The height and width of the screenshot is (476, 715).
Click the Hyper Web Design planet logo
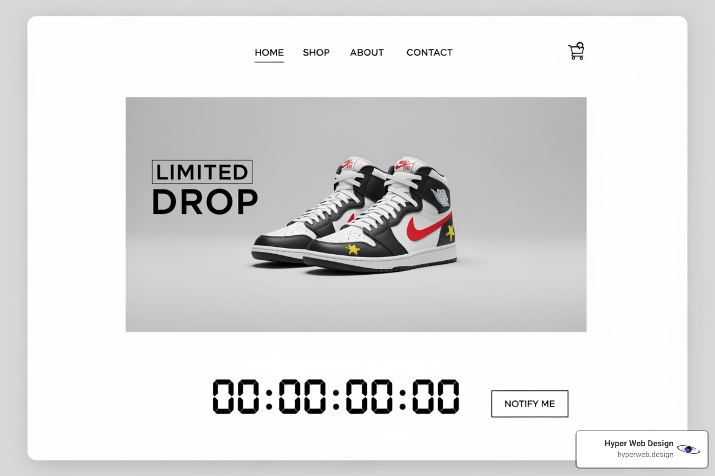pos(688,449)
